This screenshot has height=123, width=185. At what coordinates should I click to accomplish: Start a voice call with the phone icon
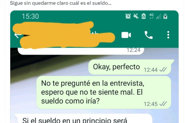(149, 35)
